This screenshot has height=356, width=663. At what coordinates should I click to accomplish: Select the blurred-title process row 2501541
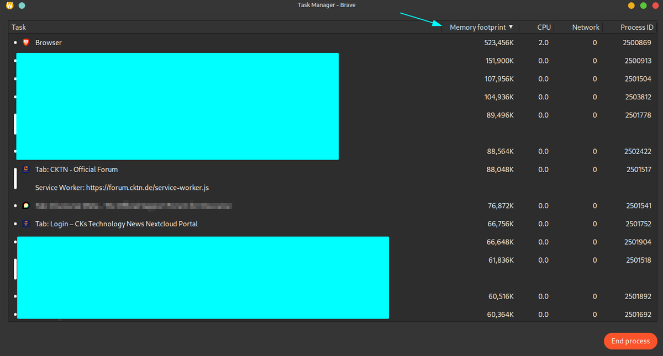[331, 206]
